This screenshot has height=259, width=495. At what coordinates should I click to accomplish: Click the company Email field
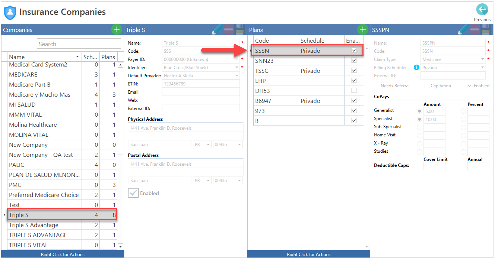tap(201, 92)
